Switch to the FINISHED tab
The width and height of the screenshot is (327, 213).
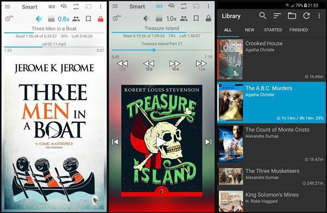click(299, 30)
